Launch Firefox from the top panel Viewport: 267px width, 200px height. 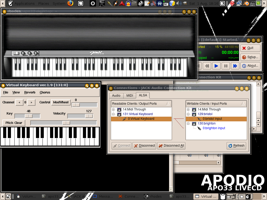click(70, 3)
